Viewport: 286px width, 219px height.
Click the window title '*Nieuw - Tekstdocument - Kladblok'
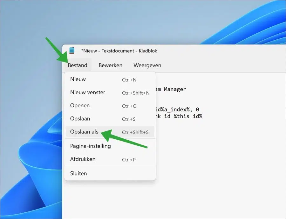pos(119,51)
